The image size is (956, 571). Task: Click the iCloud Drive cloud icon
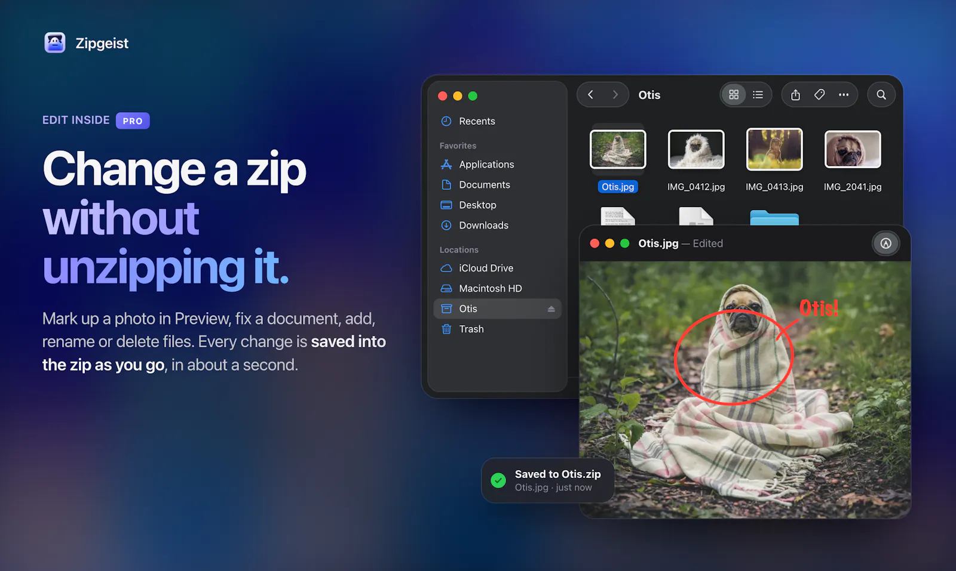click(x=446, y=268)
